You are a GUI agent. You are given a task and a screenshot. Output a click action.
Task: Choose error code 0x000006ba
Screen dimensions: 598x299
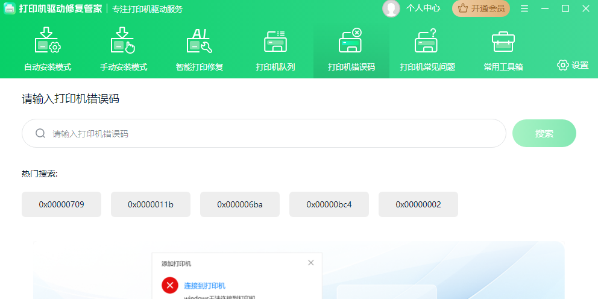[x=240, y=204]
